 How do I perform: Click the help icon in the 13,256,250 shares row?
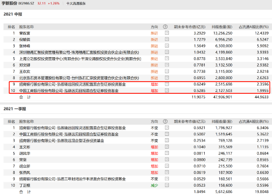pos(167,33)
